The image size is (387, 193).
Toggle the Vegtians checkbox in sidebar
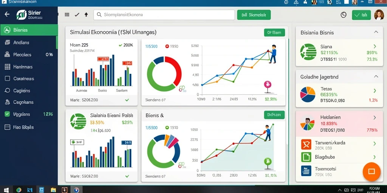click(8, 114)
